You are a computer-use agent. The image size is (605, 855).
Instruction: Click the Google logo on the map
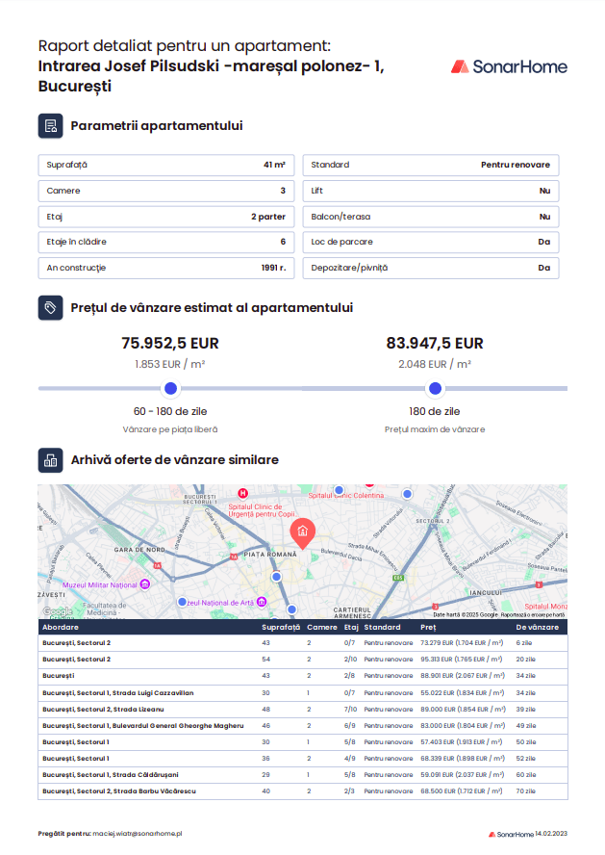(x=57, y=611)
